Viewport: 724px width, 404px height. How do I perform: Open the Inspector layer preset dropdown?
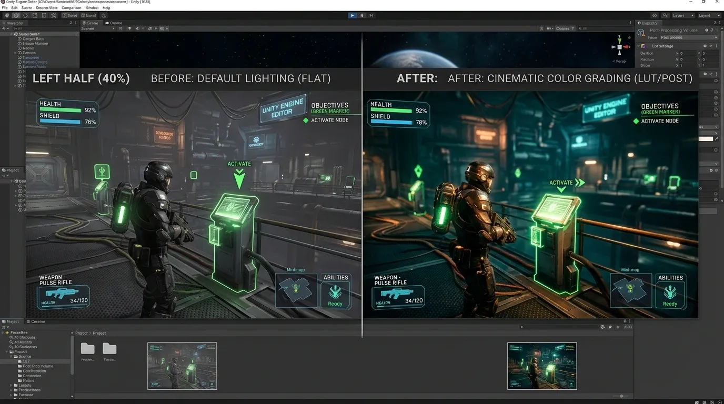tap(689, 37)
